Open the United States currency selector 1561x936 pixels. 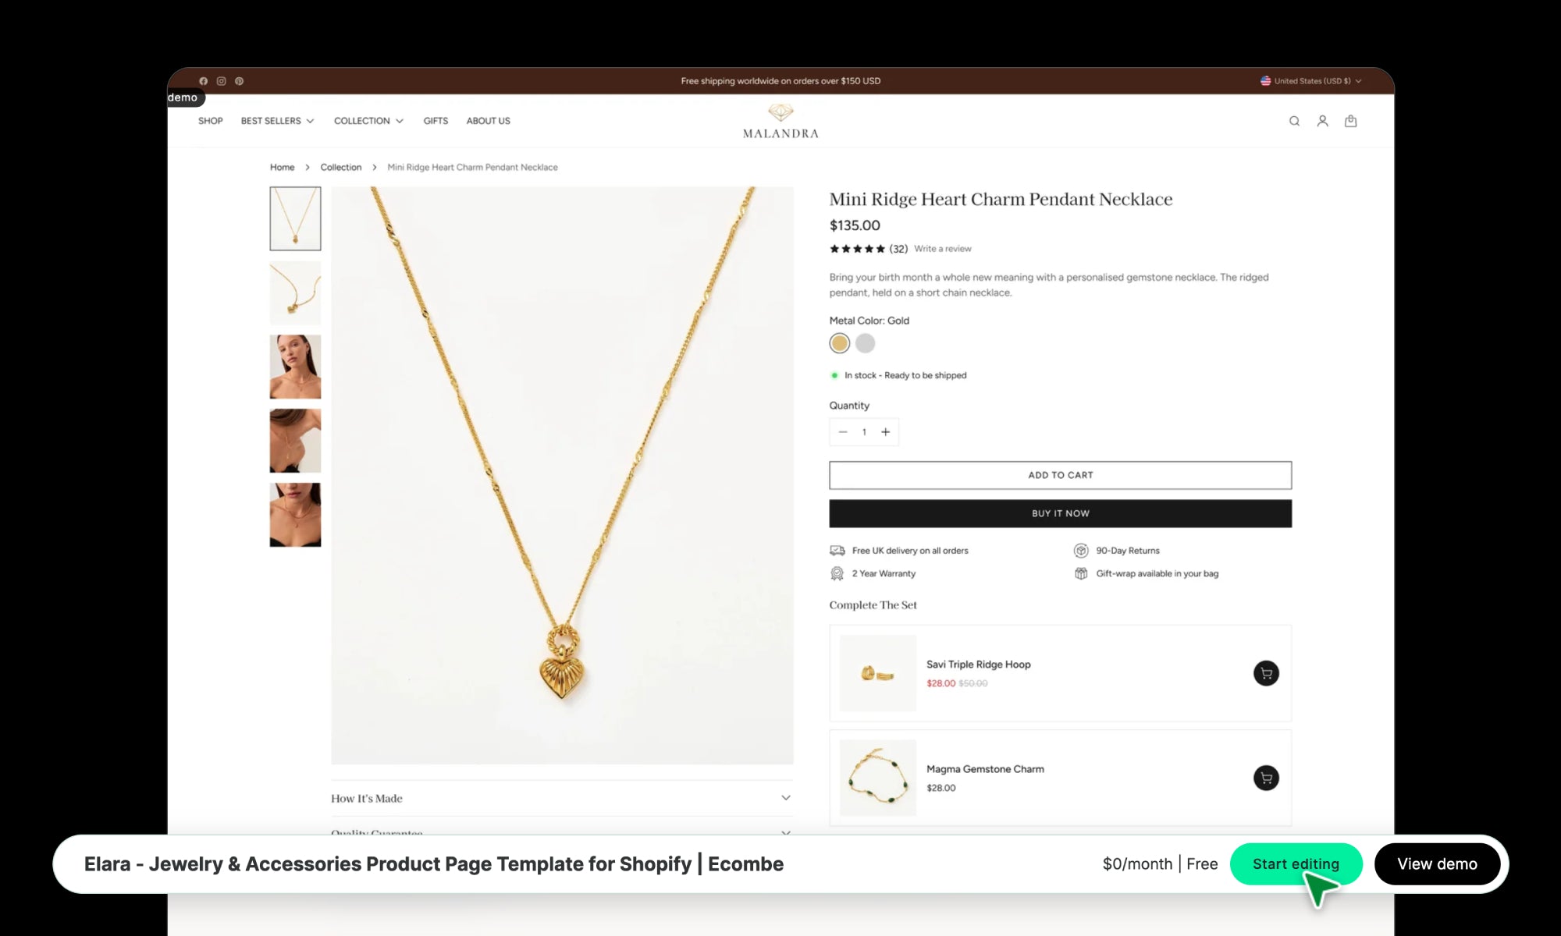click(1311, 81)
